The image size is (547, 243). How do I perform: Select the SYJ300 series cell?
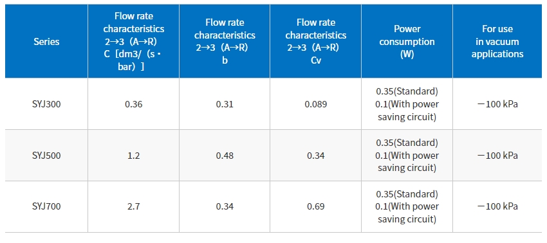point(46,104)
